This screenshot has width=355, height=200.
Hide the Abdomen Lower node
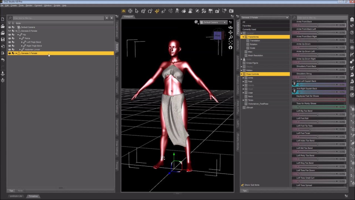(x=10, y=49)
